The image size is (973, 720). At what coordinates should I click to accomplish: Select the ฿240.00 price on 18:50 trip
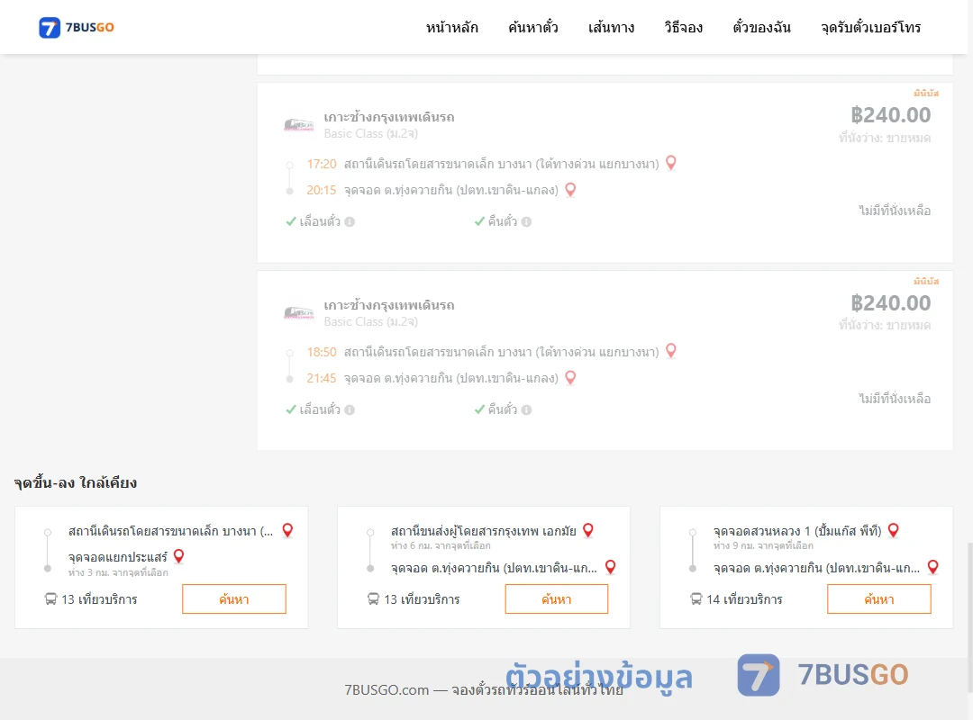(891, 303)
